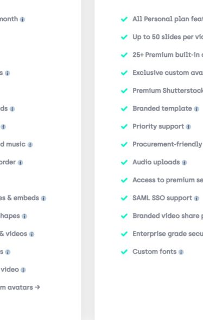Click info icon beside 'hapes' text
The width and height of the screenshot is (203, 320).
(24, 216)
